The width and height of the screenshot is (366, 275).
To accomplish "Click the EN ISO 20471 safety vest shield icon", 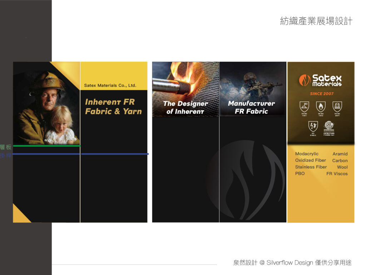I will tap(337, 107).
